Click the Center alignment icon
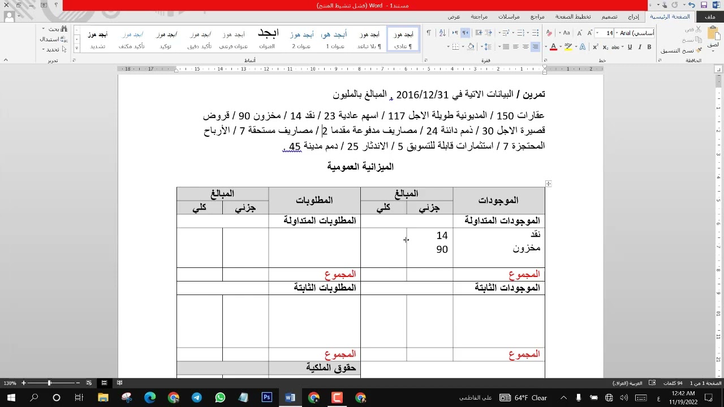Image resolution: width=724 pixels, height=407 pixels. (x=525, y=47)
